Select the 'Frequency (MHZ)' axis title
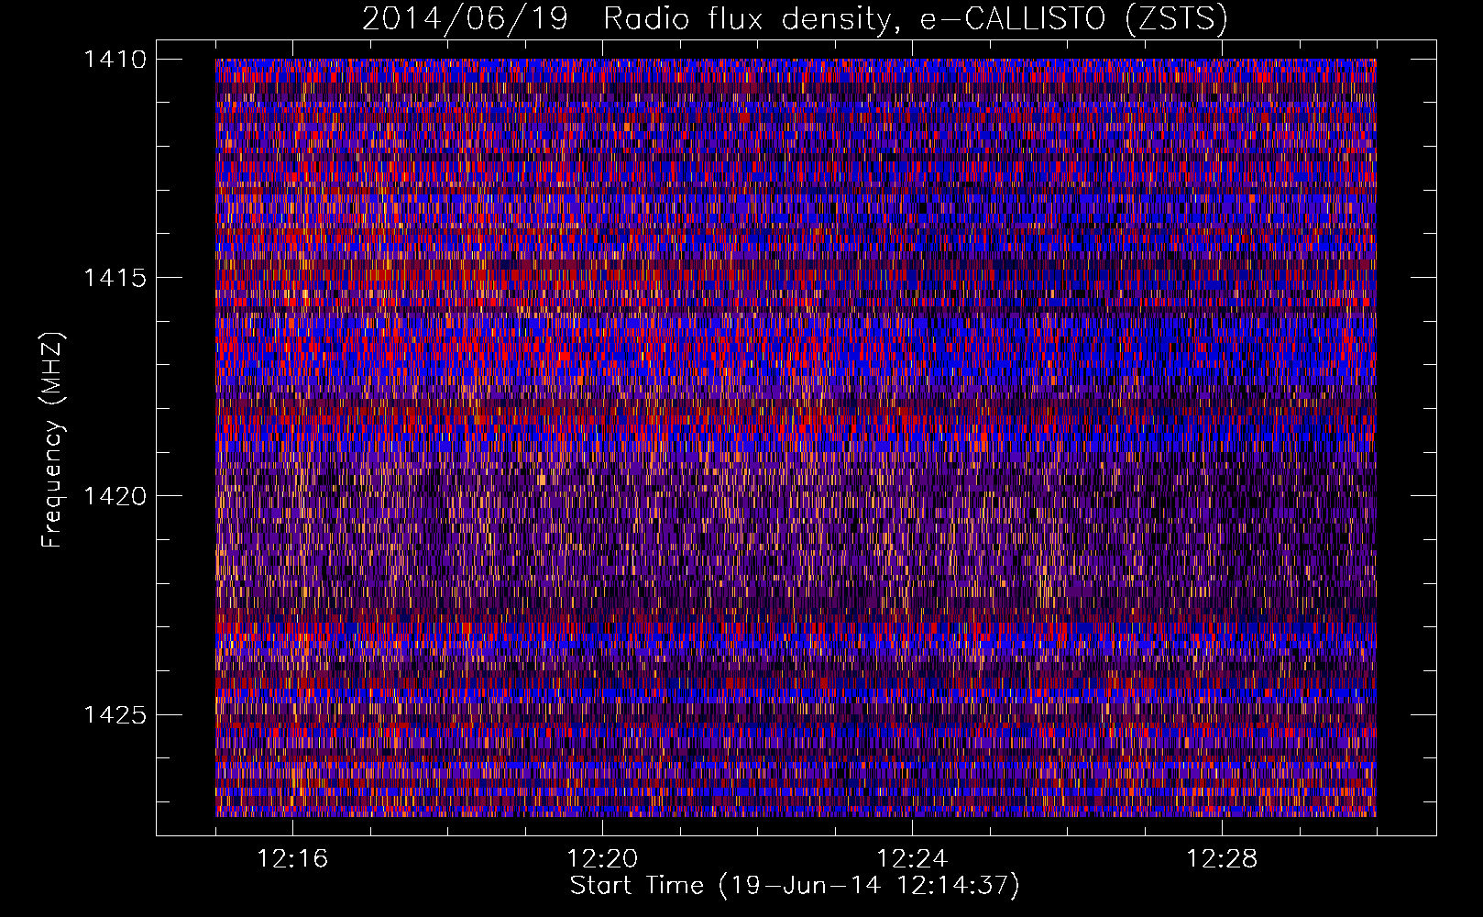 52,440
